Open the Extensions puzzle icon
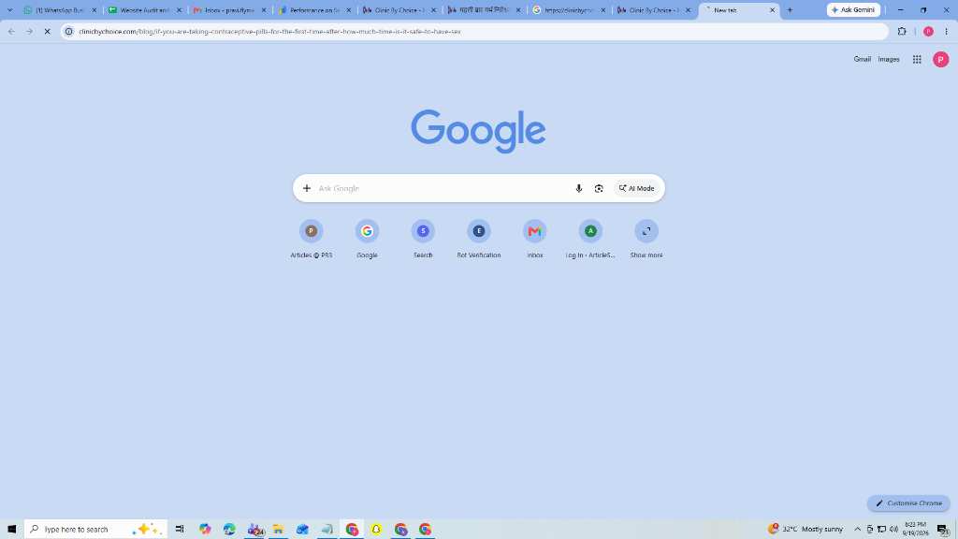 click(x=902, y=31)
